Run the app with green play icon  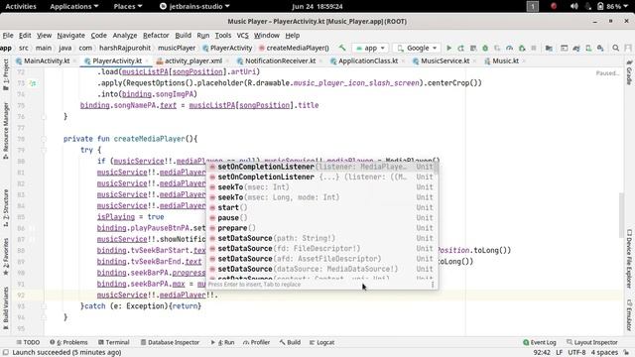point(448,48)
